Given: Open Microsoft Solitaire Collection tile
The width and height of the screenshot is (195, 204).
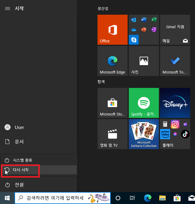Looking at the screenshot, I should tap(144, 134).
